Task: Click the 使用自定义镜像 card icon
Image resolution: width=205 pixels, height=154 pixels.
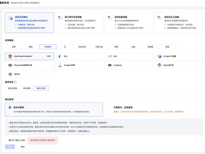Action: [160, 18]
